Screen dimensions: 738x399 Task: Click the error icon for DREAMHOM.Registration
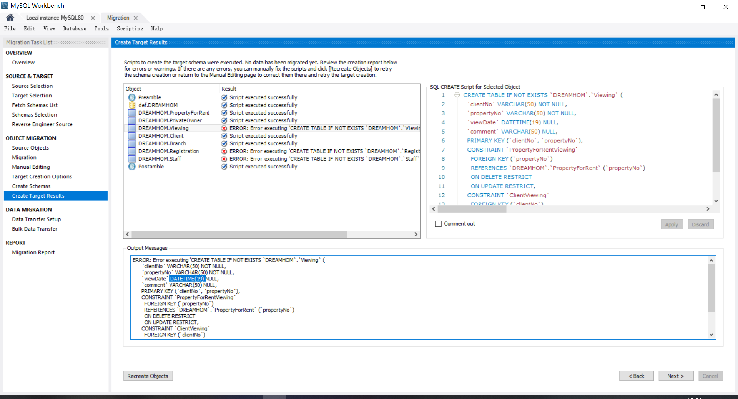tap(224, 151)
